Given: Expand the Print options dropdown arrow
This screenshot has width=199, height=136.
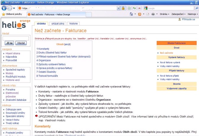Looking at the screenshot, I should coord(157,14).
